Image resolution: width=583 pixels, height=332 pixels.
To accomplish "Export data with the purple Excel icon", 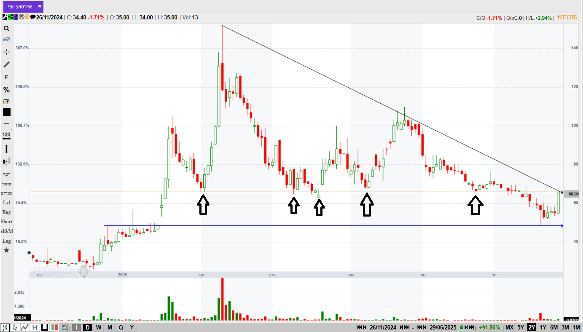I will (x=16, y=17).
